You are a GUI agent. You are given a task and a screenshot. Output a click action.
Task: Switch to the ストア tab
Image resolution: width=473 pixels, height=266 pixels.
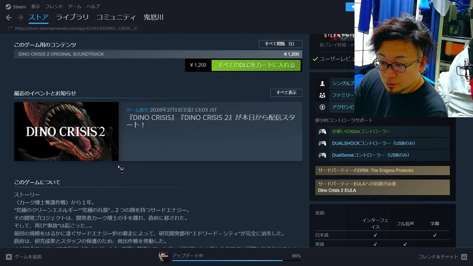coord(38,17)
